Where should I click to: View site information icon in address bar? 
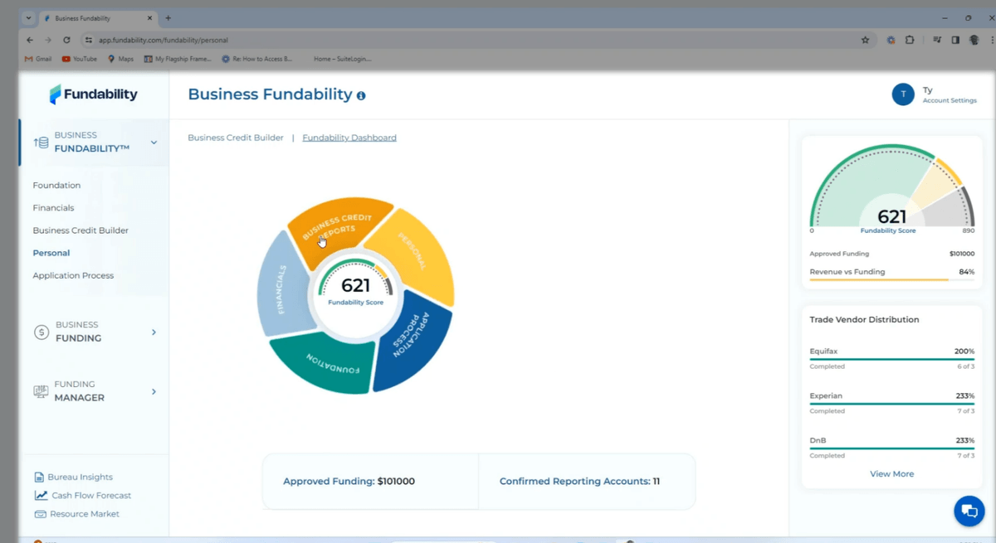coord(88,40)
